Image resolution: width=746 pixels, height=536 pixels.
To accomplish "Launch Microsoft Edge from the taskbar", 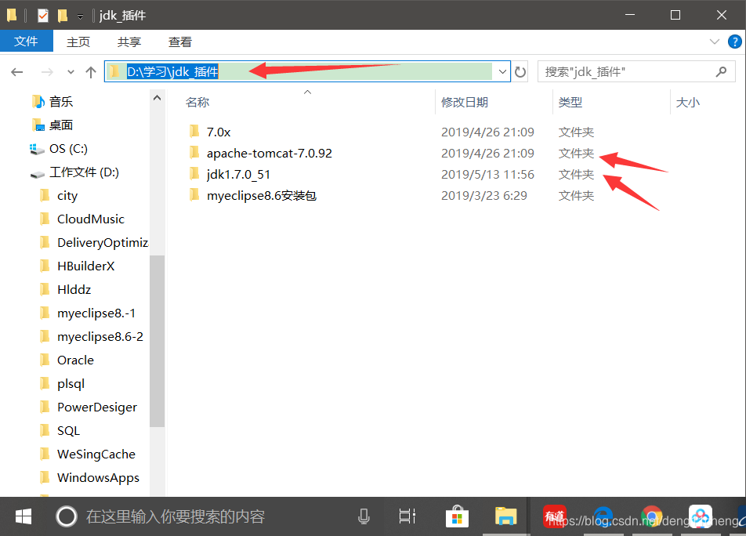I will point(603,516).
